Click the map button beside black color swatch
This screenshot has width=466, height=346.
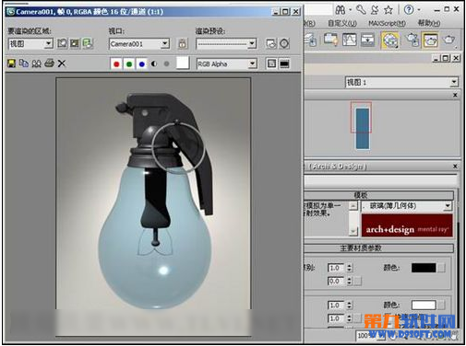coord(442,268)
